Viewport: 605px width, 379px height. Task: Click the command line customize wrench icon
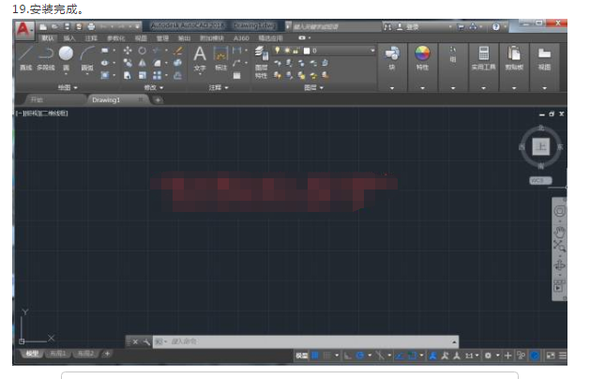(146, 341)
